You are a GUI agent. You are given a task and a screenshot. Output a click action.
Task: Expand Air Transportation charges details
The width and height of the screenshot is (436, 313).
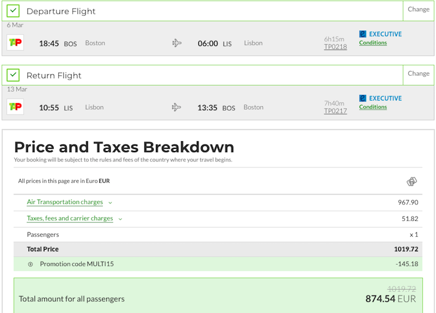[x=65, y=202]
